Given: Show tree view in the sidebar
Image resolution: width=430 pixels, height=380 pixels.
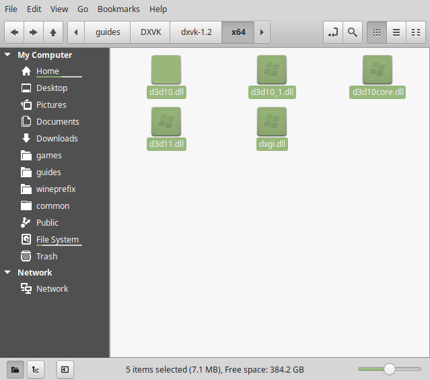Looking at the screenshot, I should [x=36, y=370].
